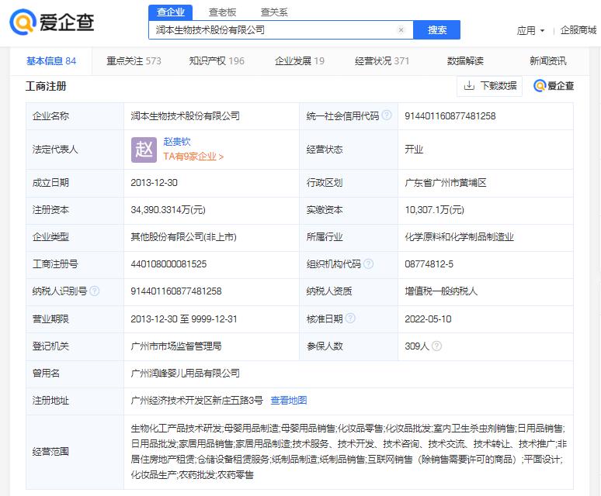Select the 查关系 search tab
Image resolution: width=601 pixels, height=496 pixels.
pos(274,12)
